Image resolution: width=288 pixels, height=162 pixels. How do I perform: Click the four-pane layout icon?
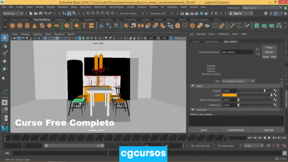[x=4, y=110]
